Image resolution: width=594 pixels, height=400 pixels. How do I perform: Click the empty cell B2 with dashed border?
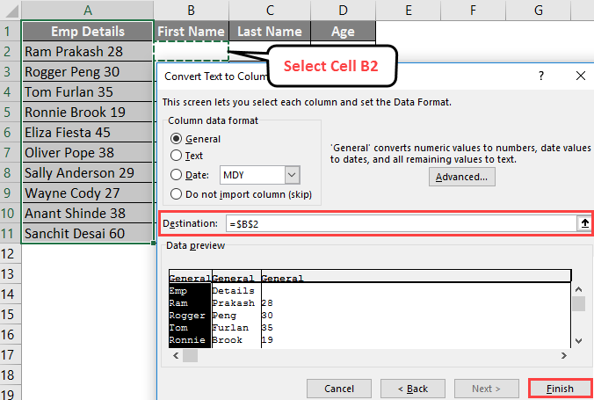click(191, 51)
